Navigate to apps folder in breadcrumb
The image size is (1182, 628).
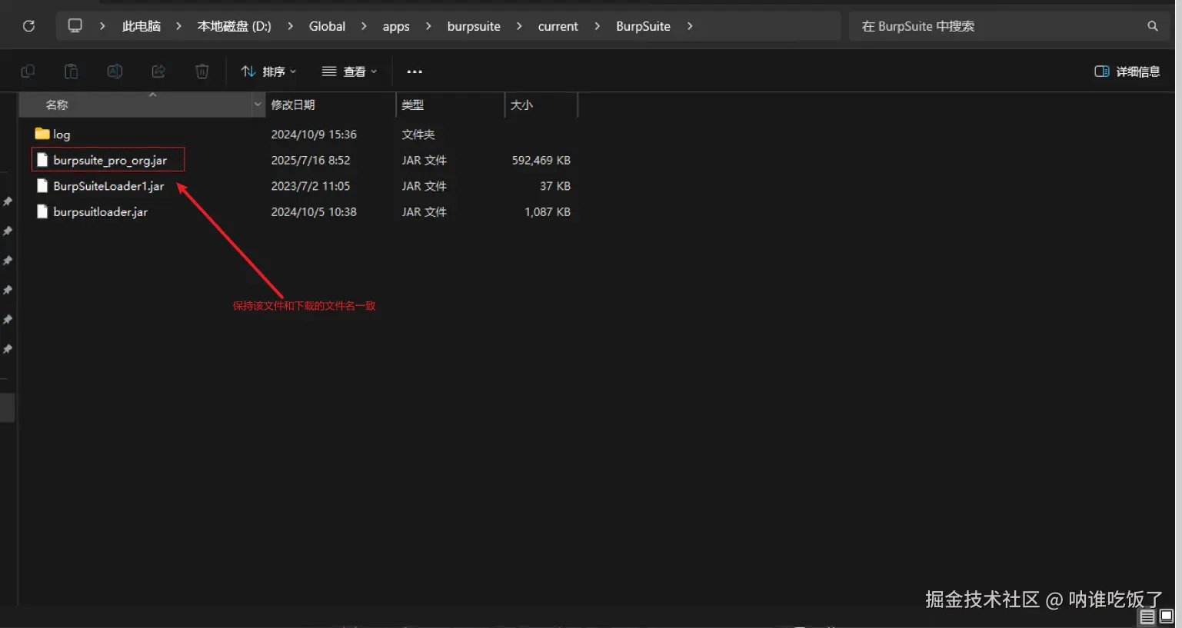396,26
